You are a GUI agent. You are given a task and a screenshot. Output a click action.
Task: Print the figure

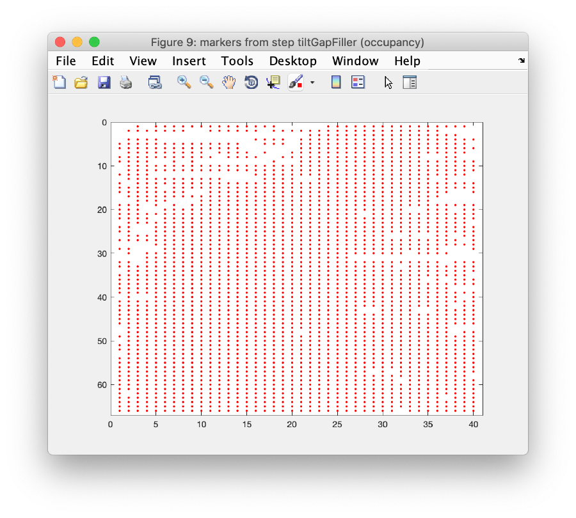[125, 82]
